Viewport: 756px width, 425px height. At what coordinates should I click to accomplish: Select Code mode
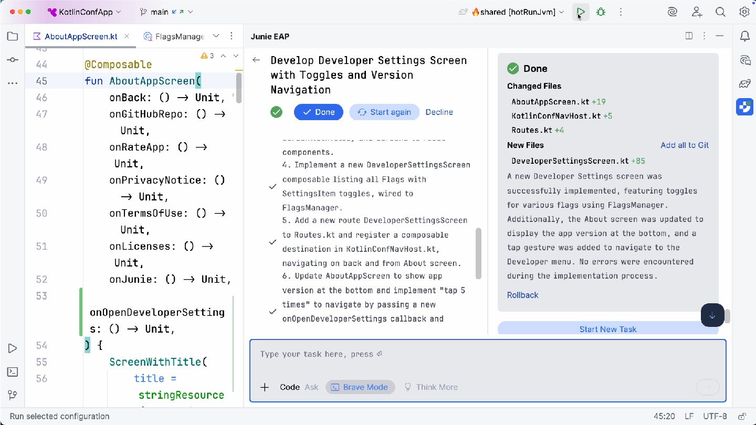[290, 387]
